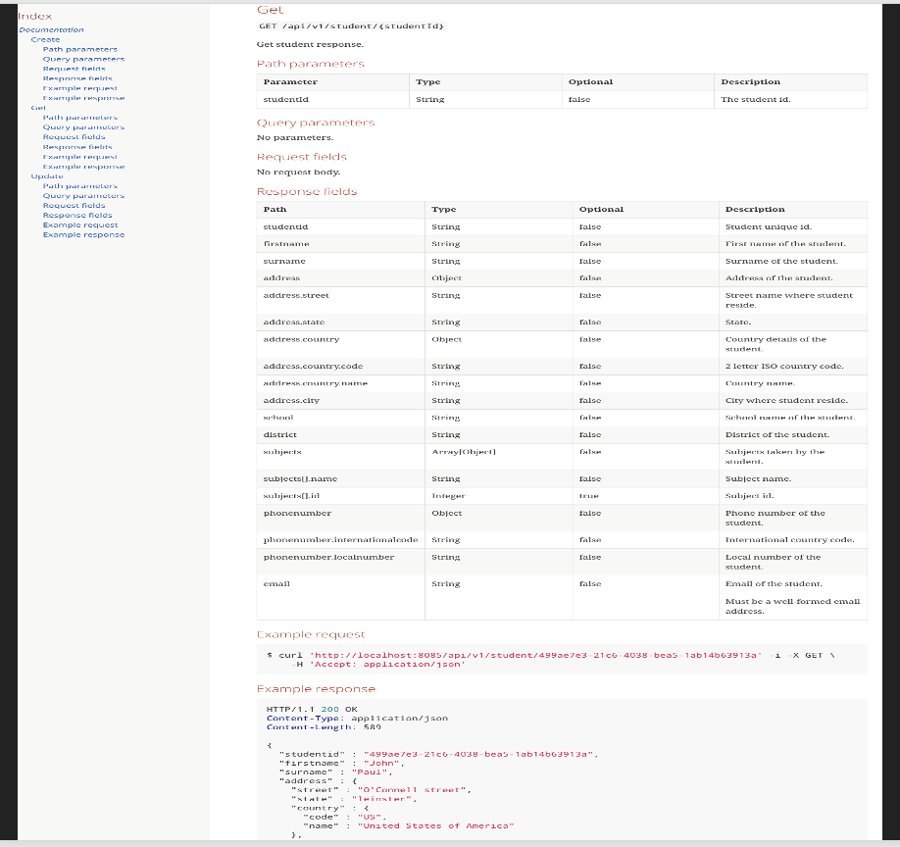Select the 'address.state' path cell
This screenshot has width=900, height=847.
tap(294, 322)
